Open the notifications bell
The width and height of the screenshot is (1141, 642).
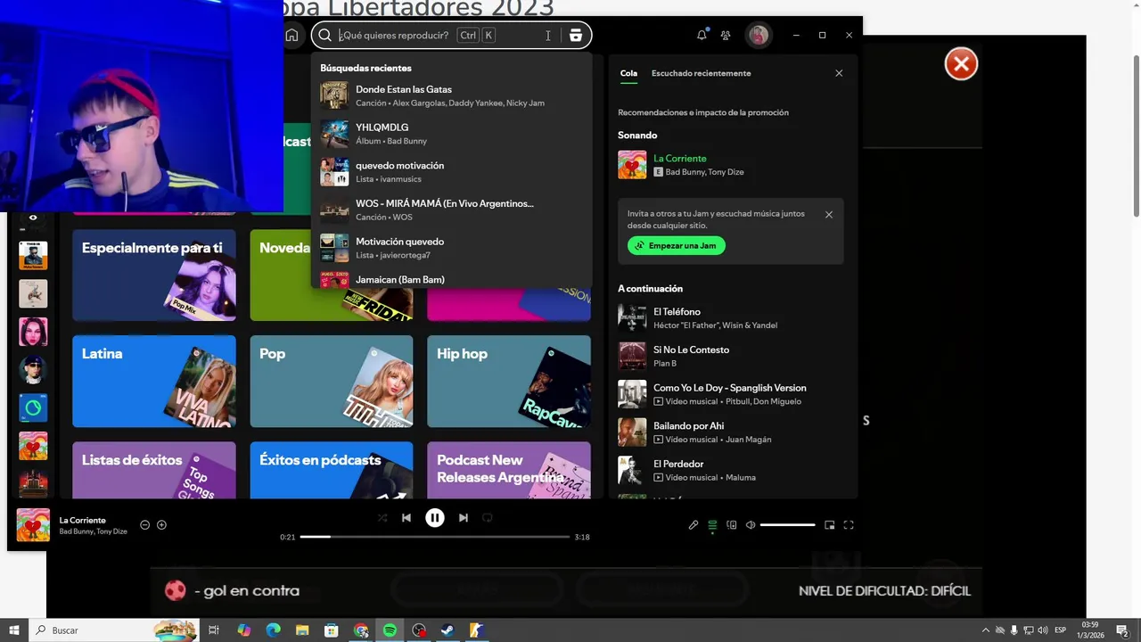pos(702,35)
